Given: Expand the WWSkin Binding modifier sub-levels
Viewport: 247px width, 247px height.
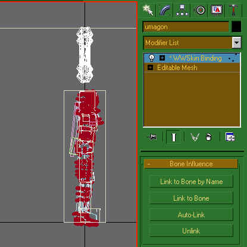Looking at the screenshot, I should coord(162,58).
